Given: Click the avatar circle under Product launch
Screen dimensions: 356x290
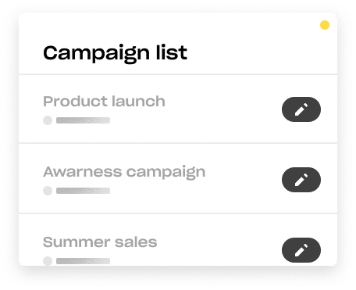Looking at the screenshot, I should tap(48, 120).
